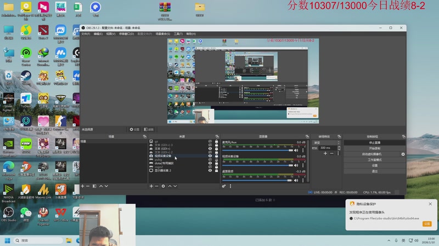Open source Properties button above Scenes panel
This screenshot has width=439, height=246.
click(x=134, y=130)
